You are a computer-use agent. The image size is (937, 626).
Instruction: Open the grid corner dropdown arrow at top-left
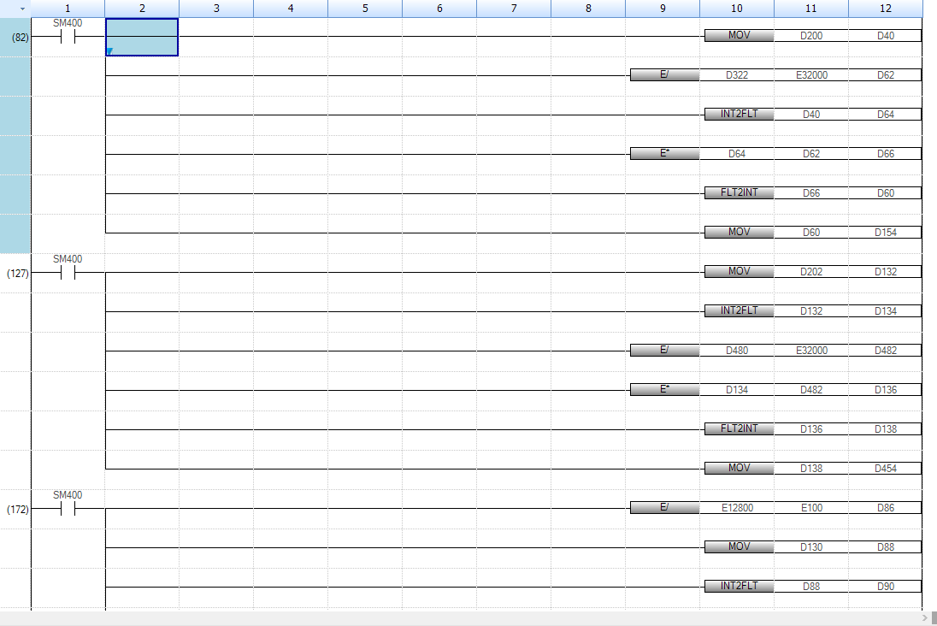(21, 9)
